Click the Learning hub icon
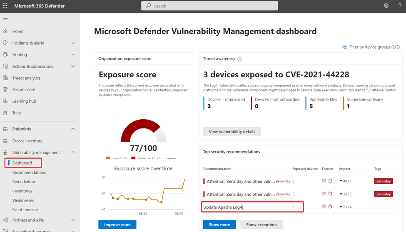The height and width of the screenshot is (232, 406). click(5, 101)
